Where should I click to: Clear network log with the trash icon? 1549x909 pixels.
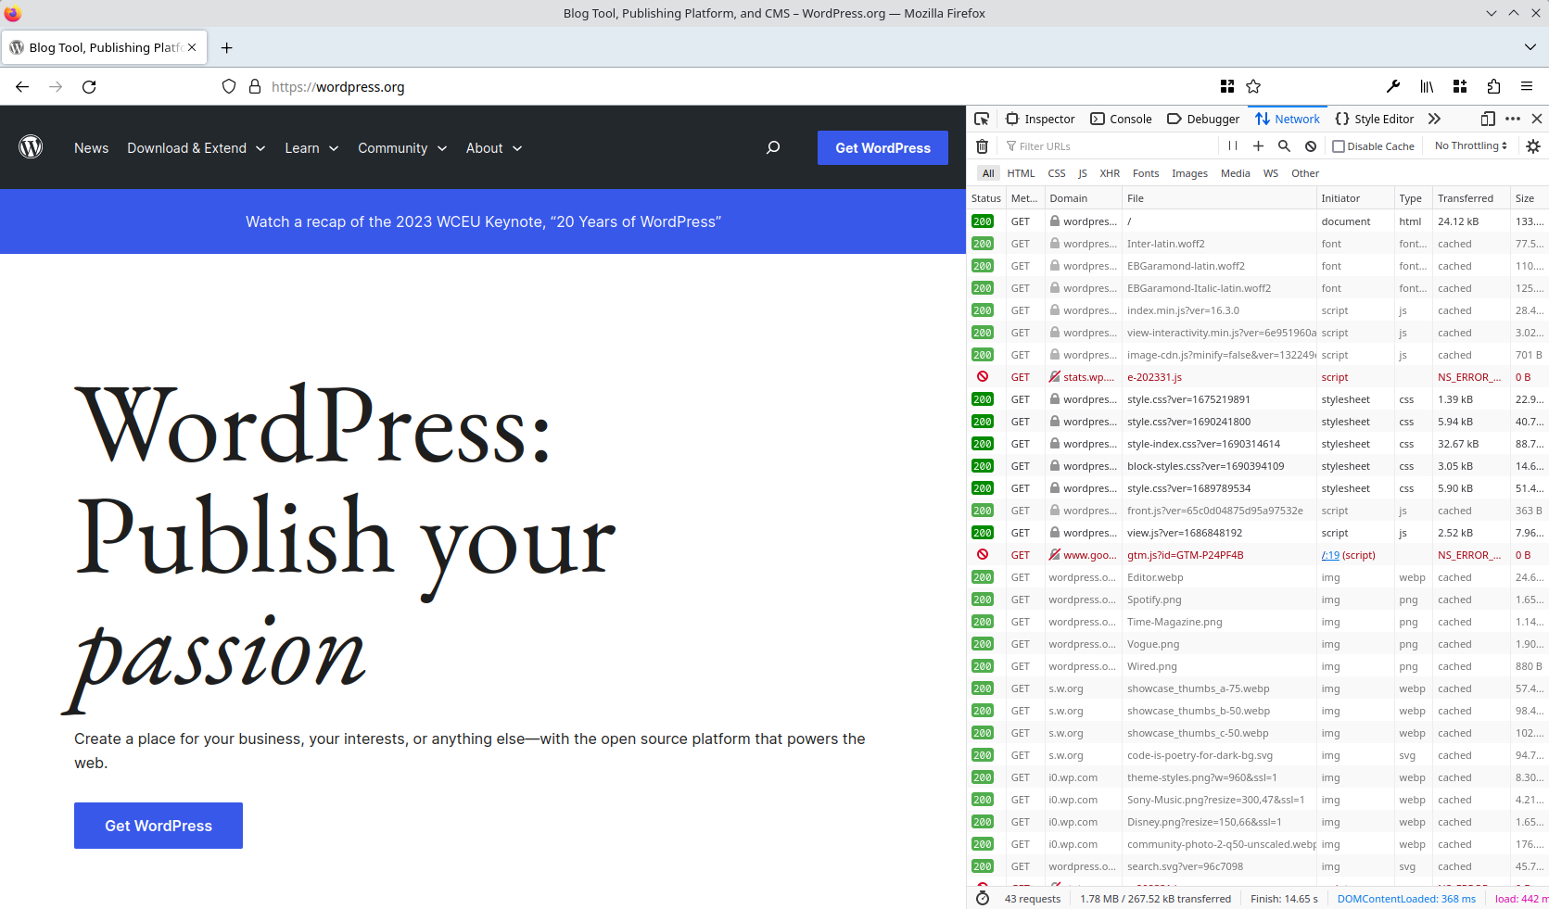(x=982, y=146)
